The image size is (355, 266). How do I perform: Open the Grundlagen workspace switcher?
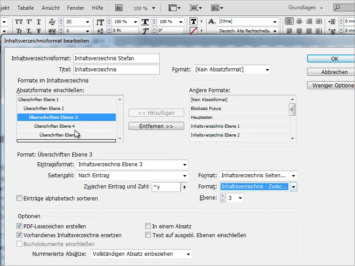coord(305,8)
